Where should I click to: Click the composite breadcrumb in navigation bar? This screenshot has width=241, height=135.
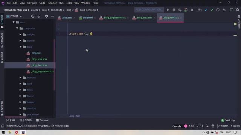click(x=56, y=10)
